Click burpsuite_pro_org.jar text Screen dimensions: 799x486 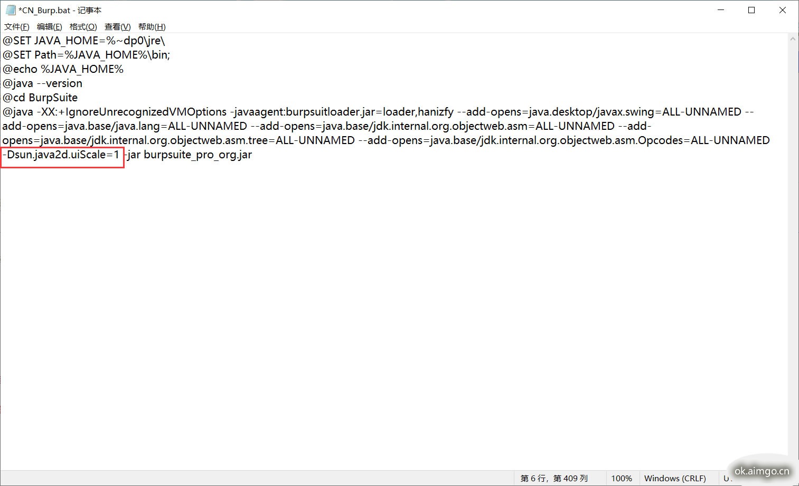198,155
